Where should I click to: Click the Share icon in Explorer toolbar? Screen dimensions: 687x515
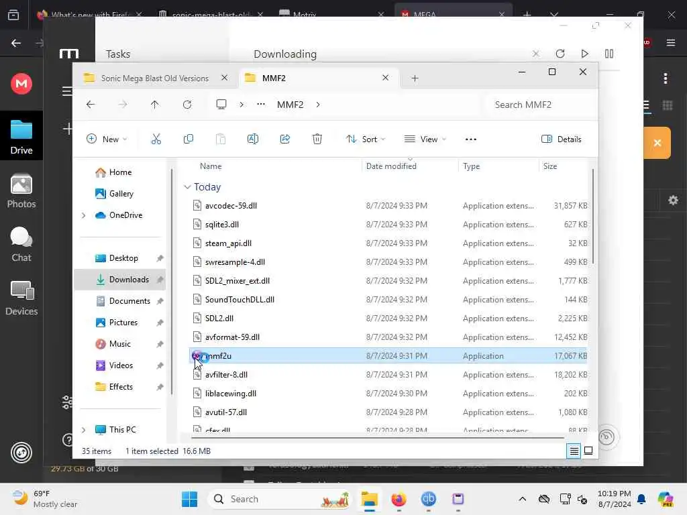pyautogui.click(x=284, y=139)
